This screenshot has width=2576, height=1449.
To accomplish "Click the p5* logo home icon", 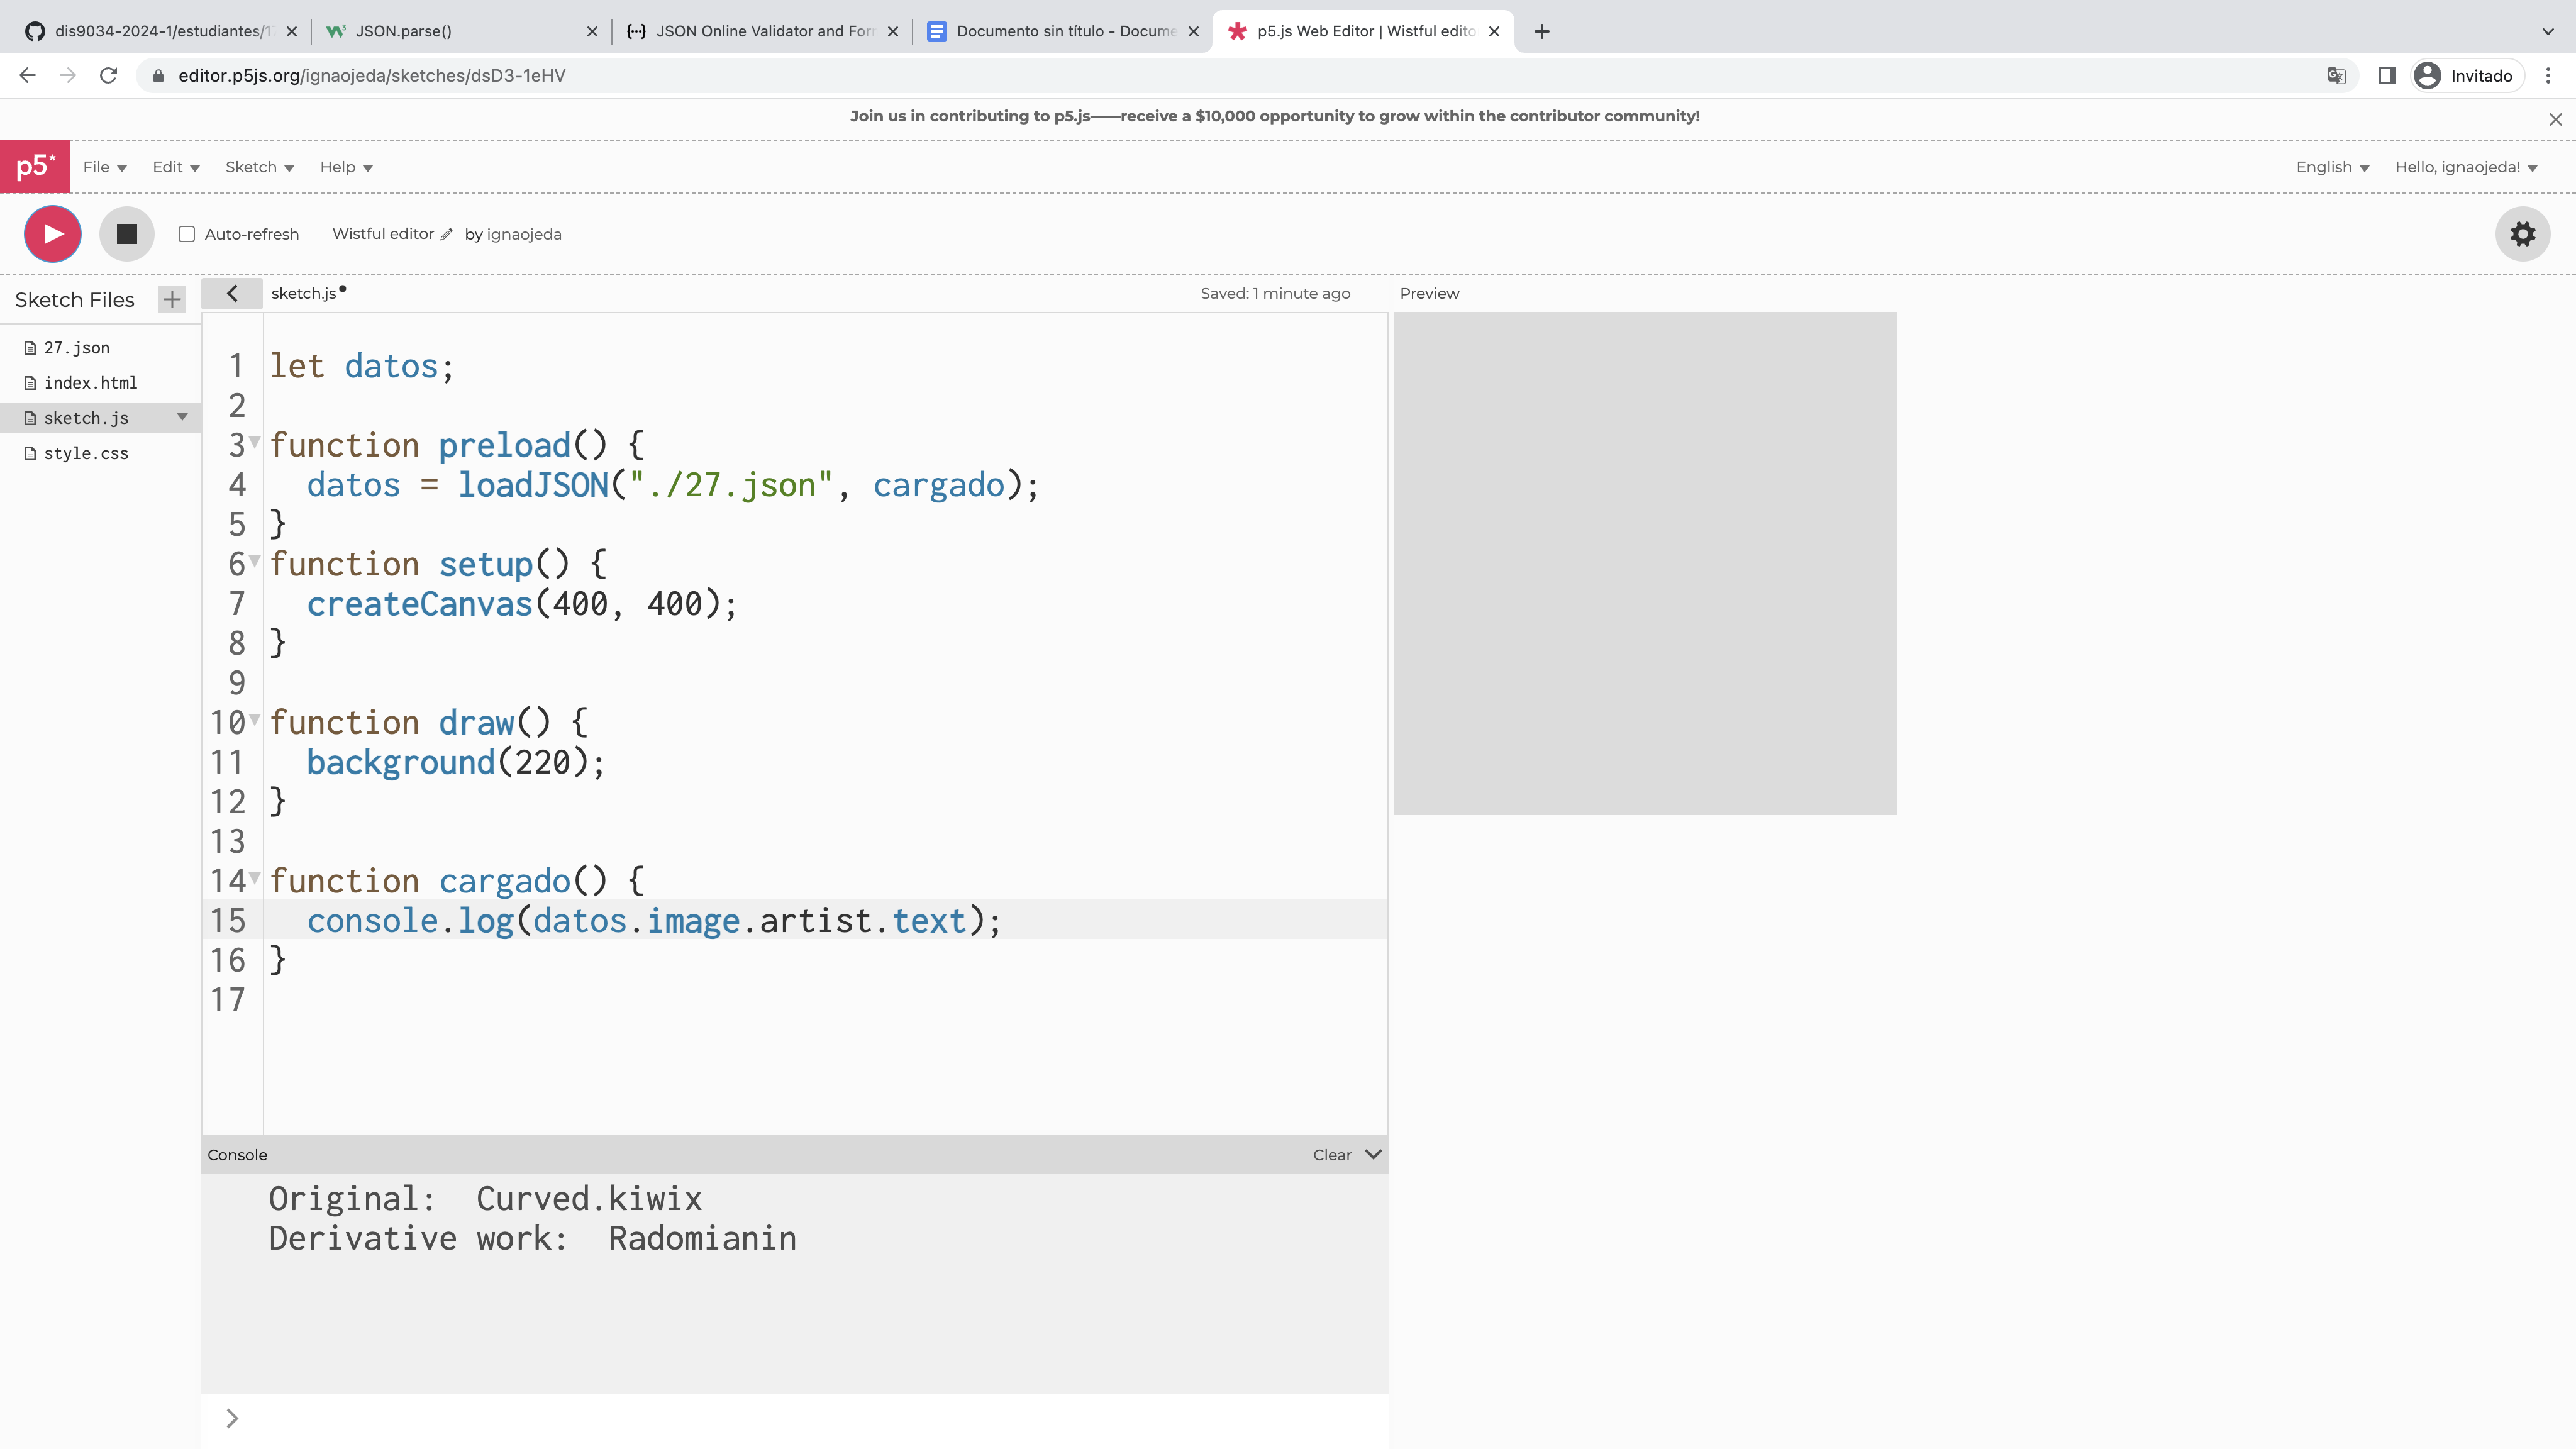I will tap(35, 166).
